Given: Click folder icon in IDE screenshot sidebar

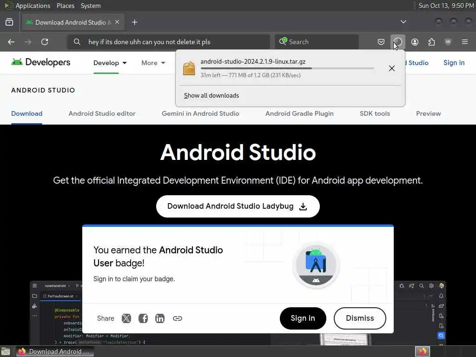Looking at the screenshot, I should tap(34, 296).
